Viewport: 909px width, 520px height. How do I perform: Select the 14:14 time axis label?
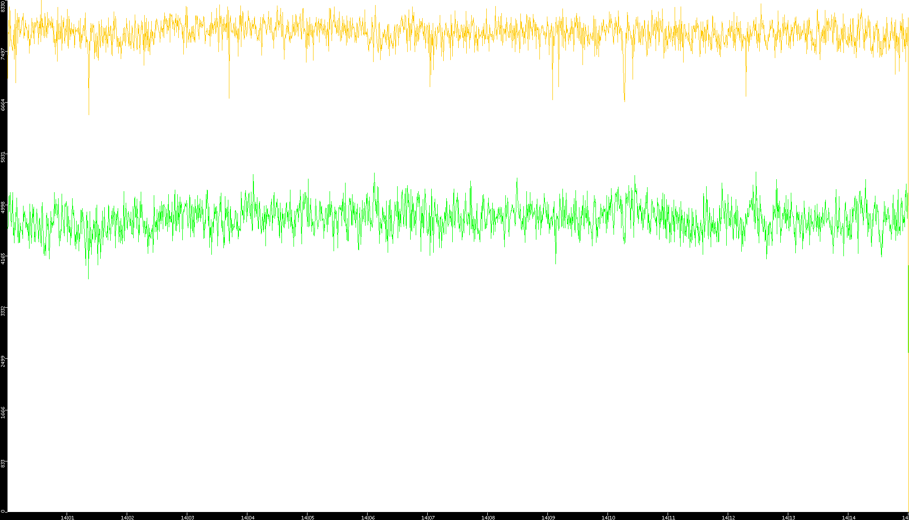point(848,517)
